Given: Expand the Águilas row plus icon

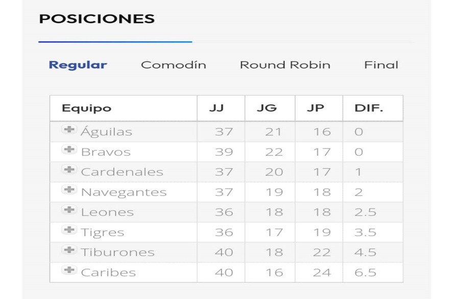Looking at the screenshot, I should pos(68,130).
